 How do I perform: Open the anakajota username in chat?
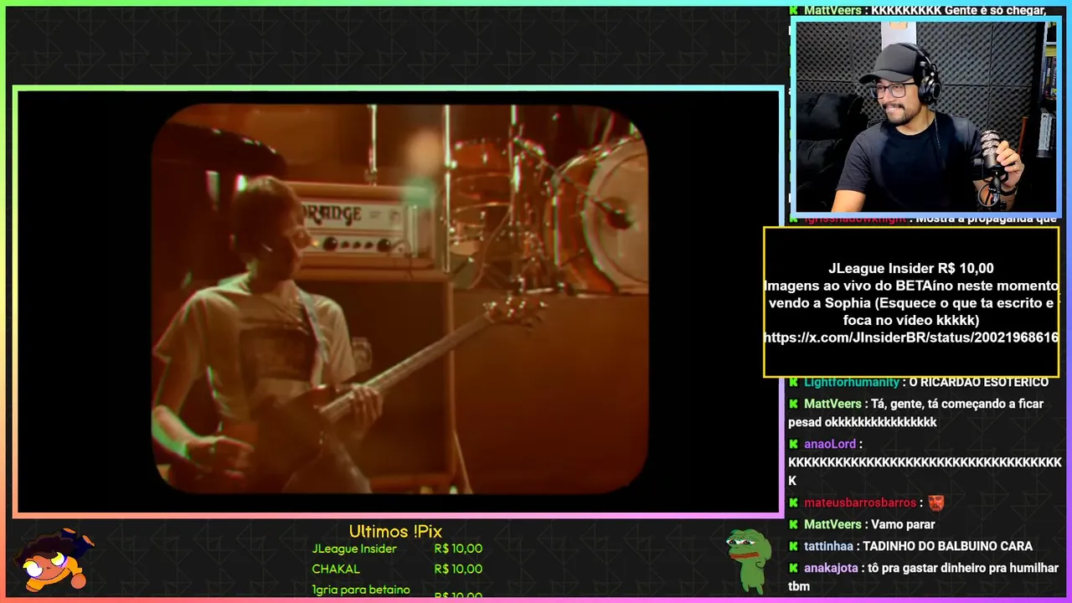pos(831,568)
